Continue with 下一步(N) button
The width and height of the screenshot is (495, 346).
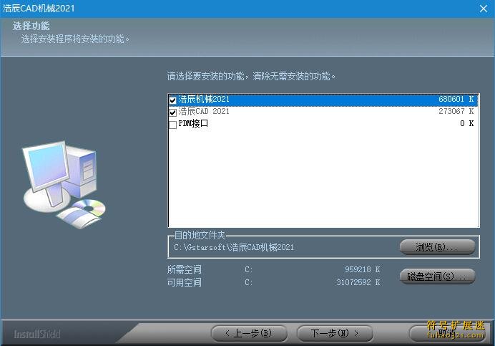click(x=335, y=333)
